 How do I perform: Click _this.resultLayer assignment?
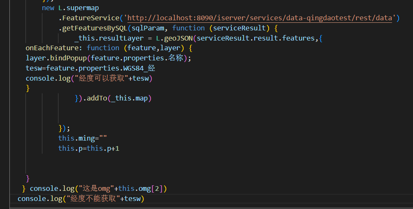point(109,38)
